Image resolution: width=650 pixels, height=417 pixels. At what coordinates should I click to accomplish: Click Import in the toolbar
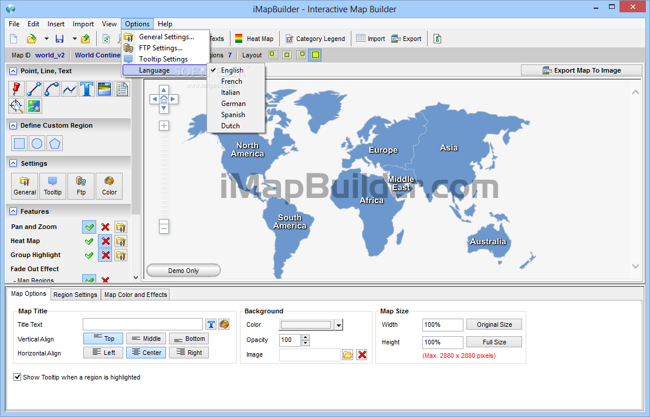pos(371,39)
